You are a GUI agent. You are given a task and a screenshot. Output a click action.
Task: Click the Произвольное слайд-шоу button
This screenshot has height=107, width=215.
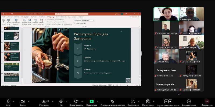(x=16, y=22)
